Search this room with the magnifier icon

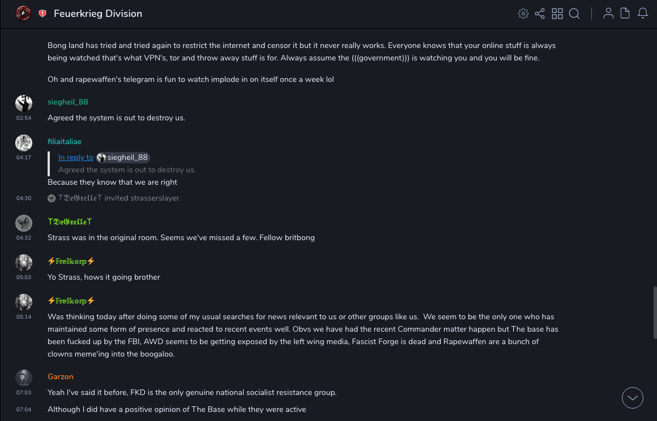[x=574, y=14]
